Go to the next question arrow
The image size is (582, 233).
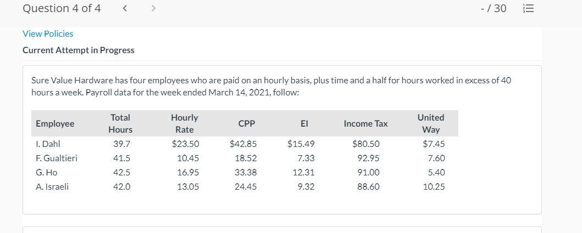[153, 8]
